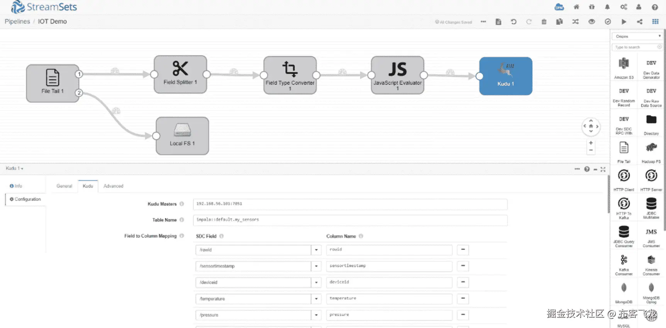Open the Info side tab

click(16, 186)
